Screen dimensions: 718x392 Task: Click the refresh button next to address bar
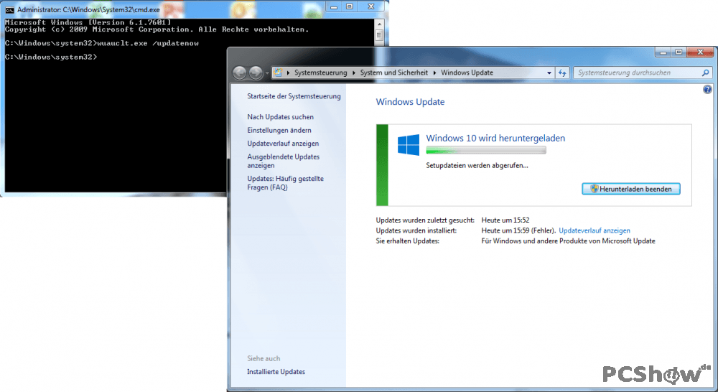pyautogui.click(x=562, y=73)
